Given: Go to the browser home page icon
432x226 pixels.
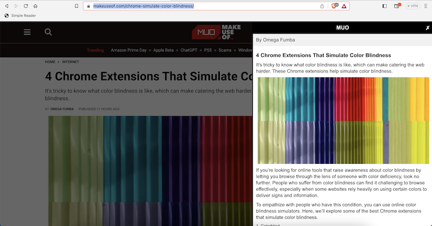Looking at the screenshot, I should (36, 6).
